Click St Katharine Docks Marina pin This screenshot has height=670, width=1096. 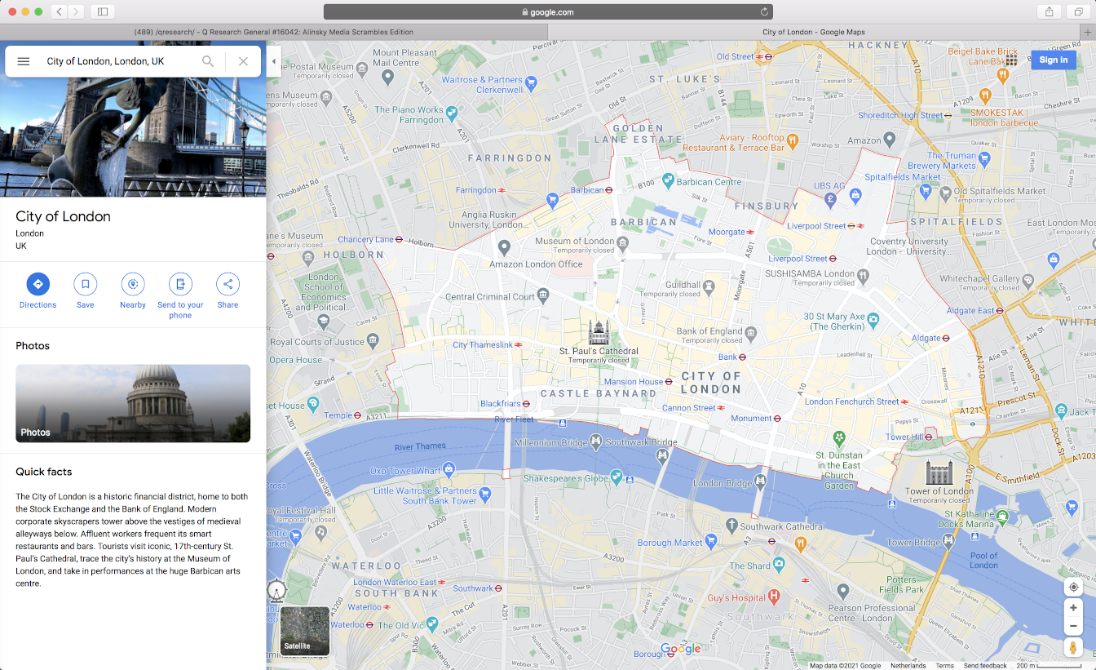pyautogui.click(x=1001, y=517)
